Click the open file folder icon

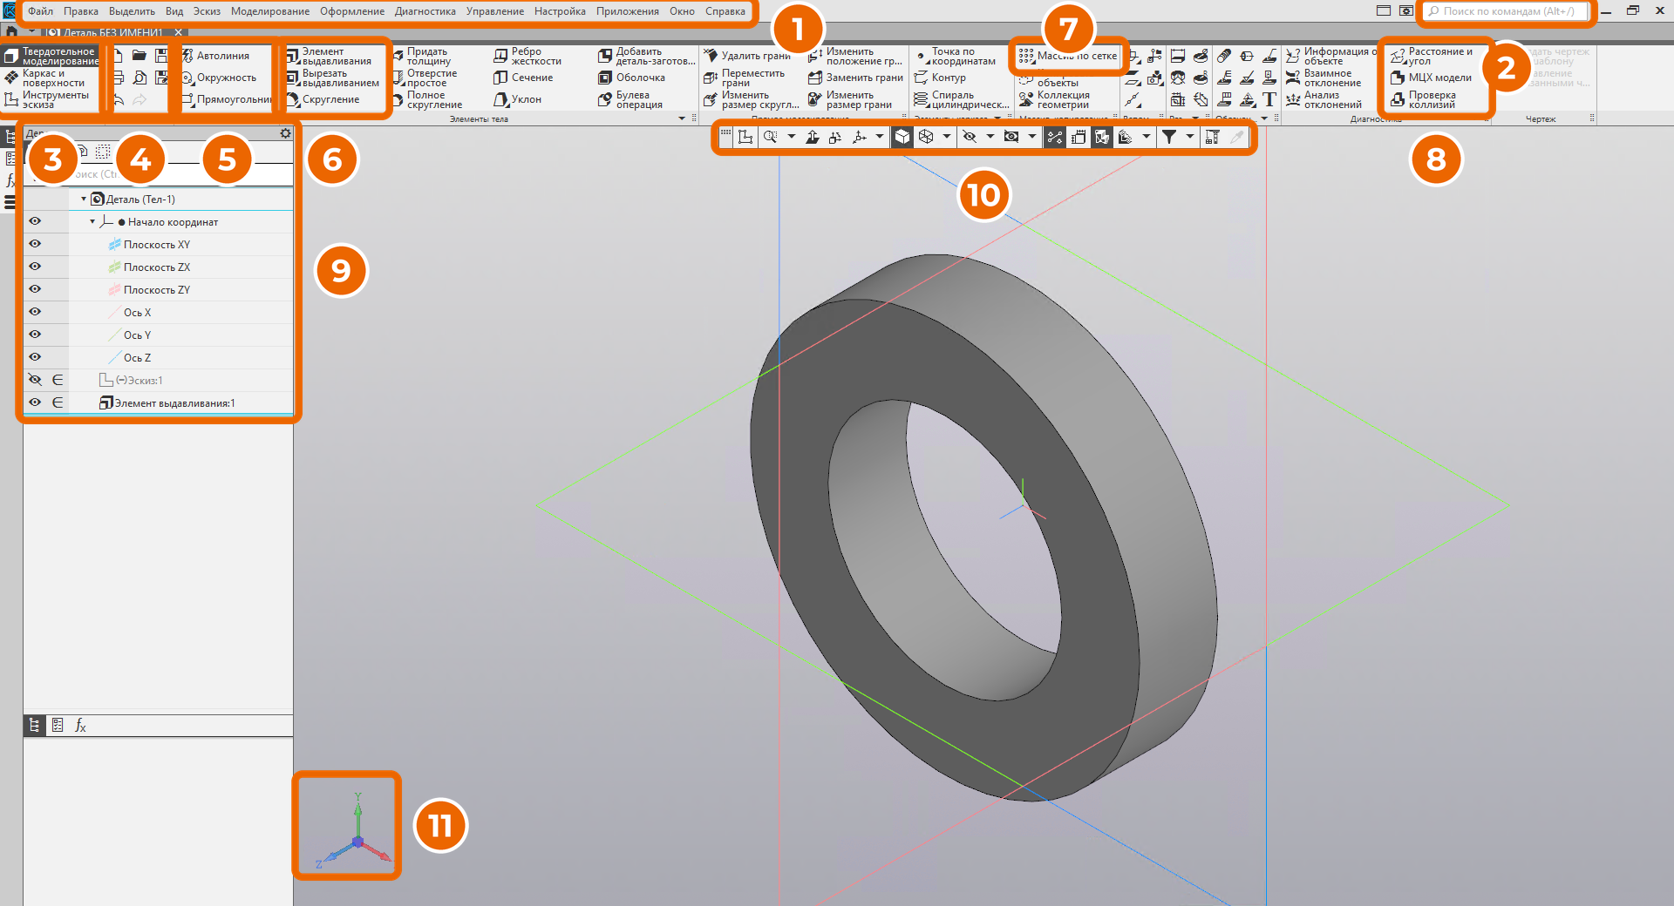click(139, 55)
